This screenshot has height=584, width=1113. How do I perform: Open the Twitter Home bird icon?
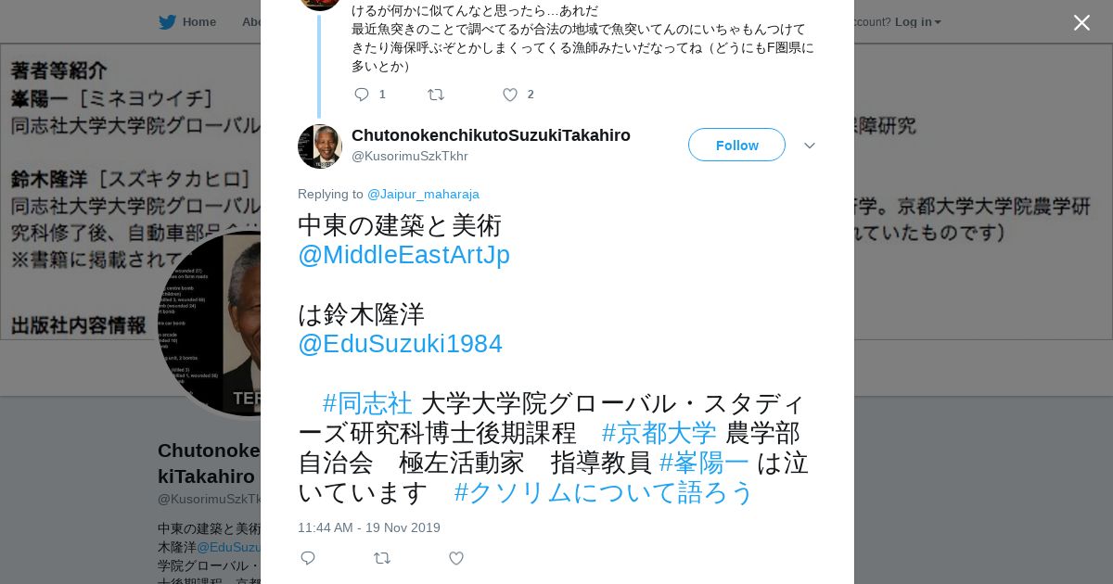point(167,21)
